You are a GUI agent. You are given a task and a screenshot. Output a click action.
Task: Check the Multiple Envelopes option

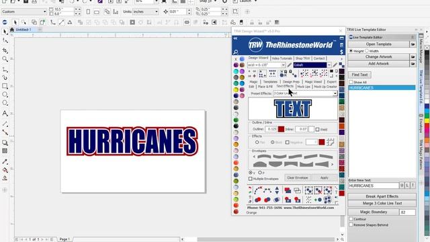pos(251,179)
